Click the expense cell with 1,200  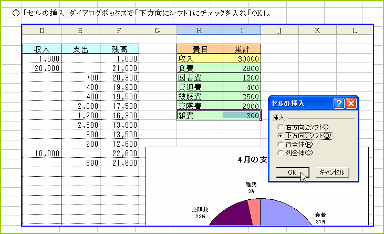pos(80,115)
